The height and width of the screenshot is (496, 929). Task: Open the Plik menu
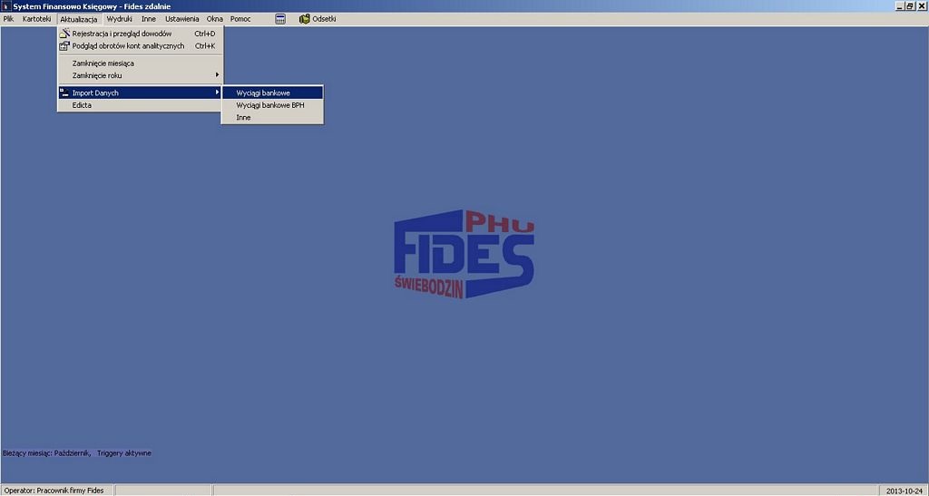click(8, 19)
